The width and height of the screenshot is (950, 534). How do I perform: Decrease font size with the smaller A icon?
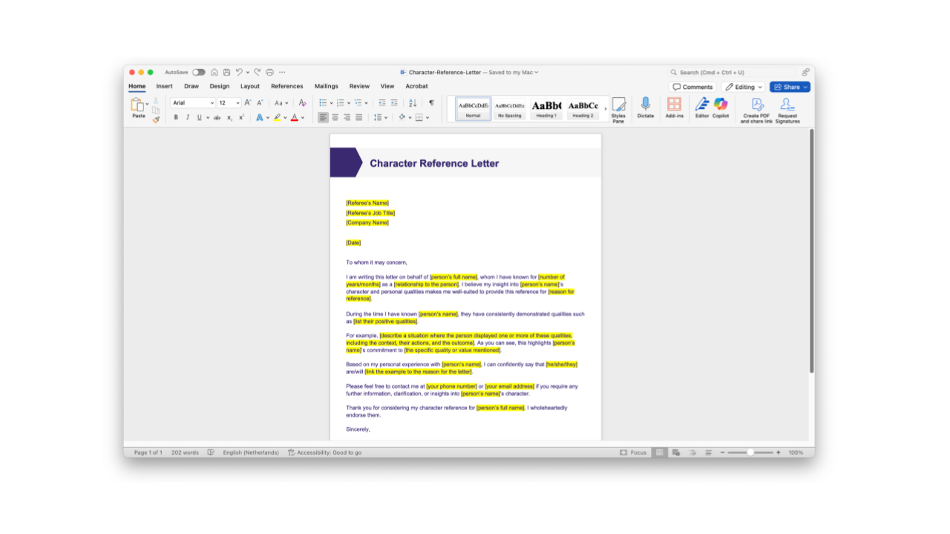[x=260, y=103]
